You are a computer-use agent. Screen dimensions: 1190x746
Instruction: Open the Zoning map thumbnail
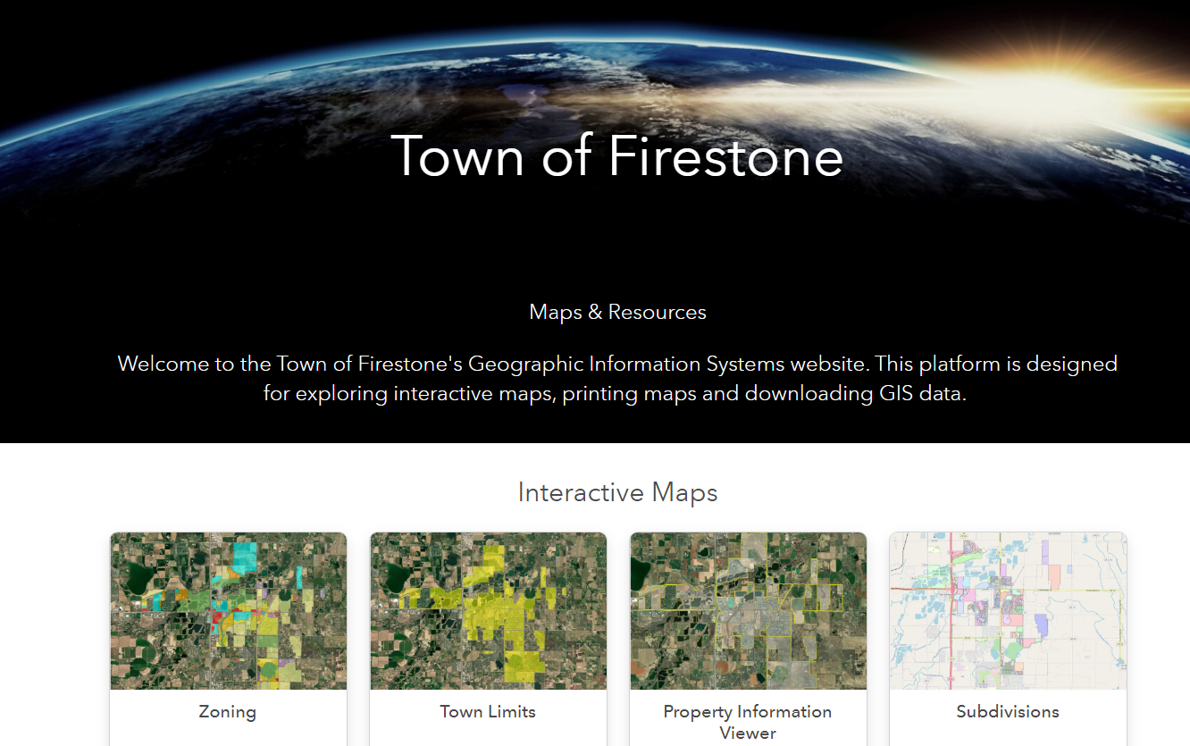(x=228, y=611)
